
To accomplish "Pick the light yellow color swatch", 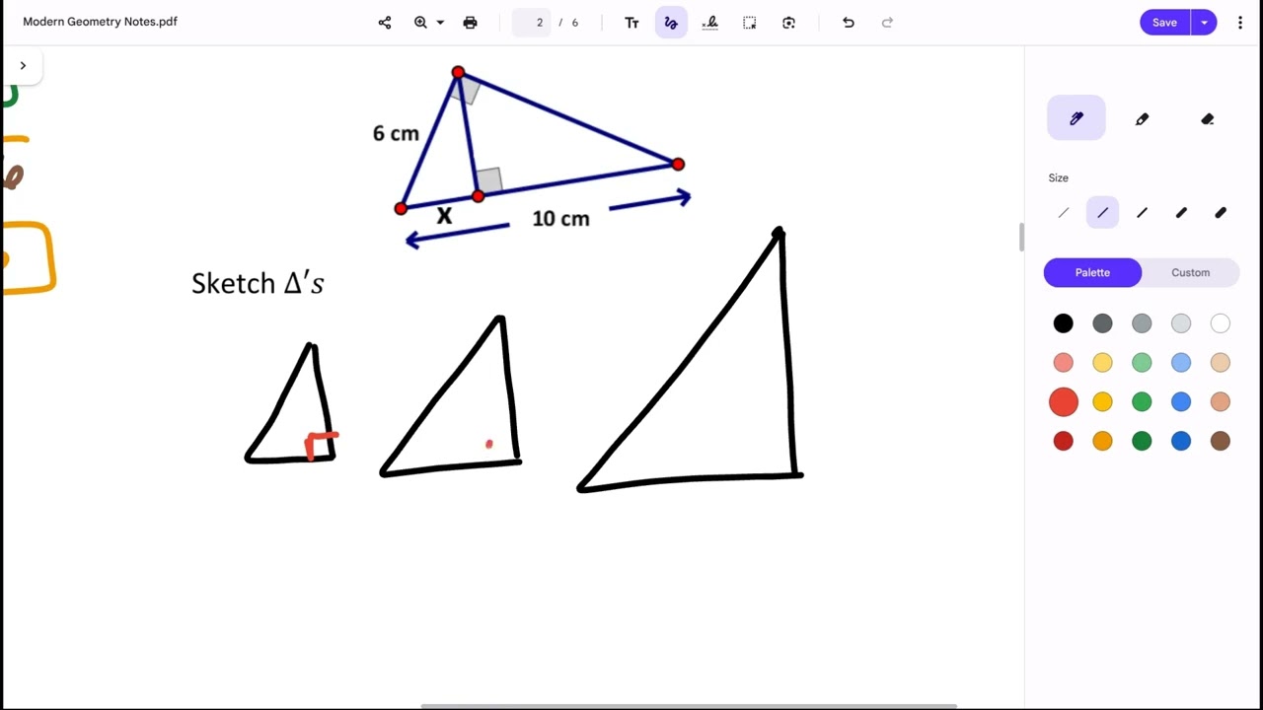I will click(1102, 363).
